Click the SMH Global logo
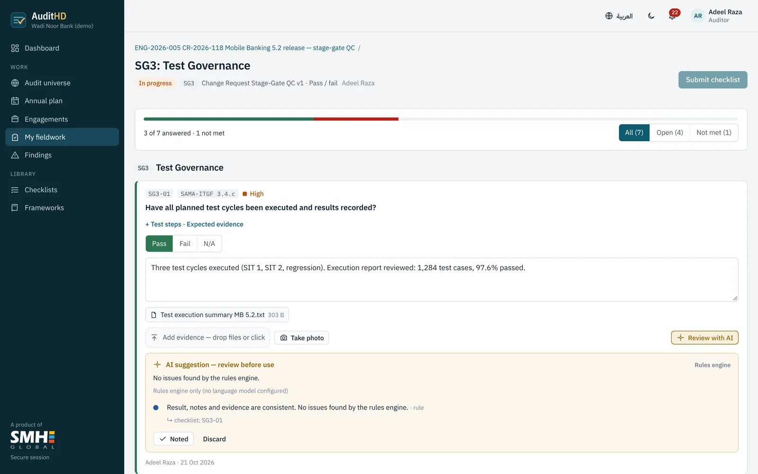 pyautogui.click(x=33, y=440)
